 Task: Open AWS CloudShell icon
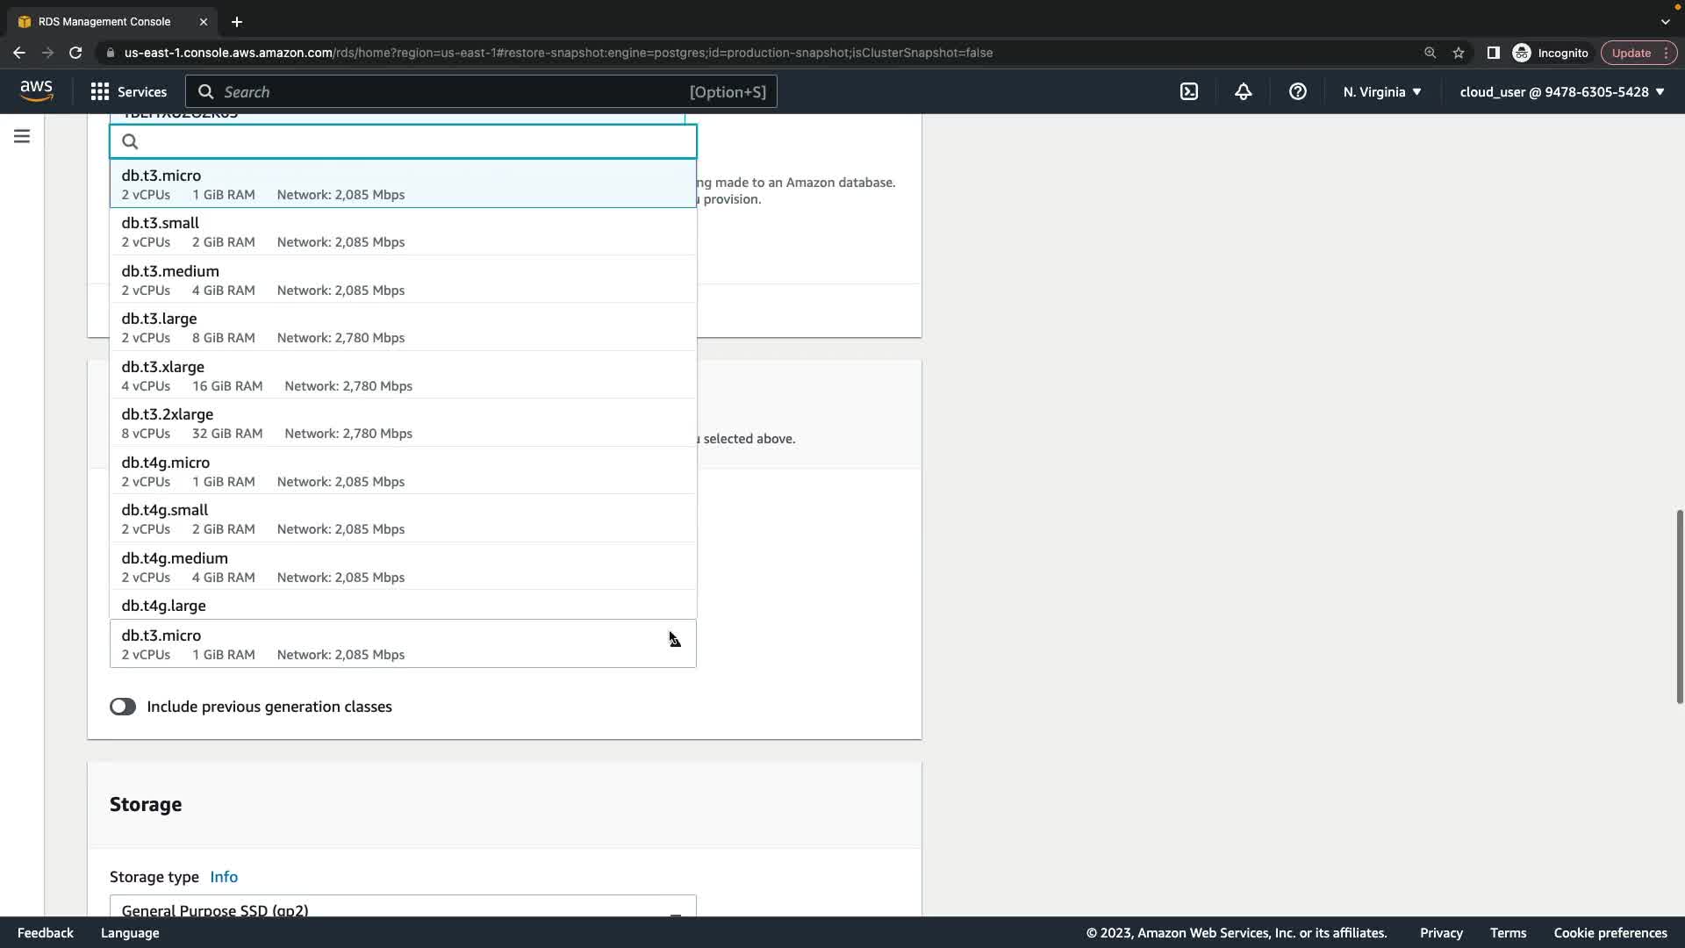pyautogui.click(x=1189, y=91)
